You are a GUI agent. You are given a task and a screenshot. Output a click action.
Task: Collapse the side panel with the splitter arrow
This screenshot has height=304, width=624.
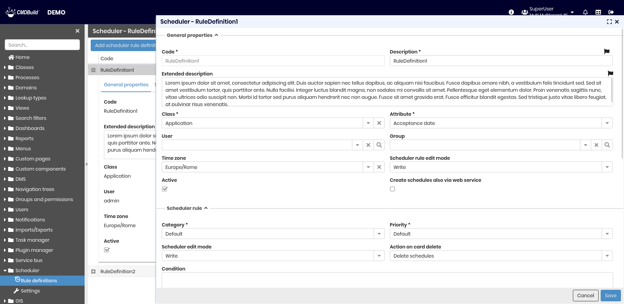pos(86,164)
